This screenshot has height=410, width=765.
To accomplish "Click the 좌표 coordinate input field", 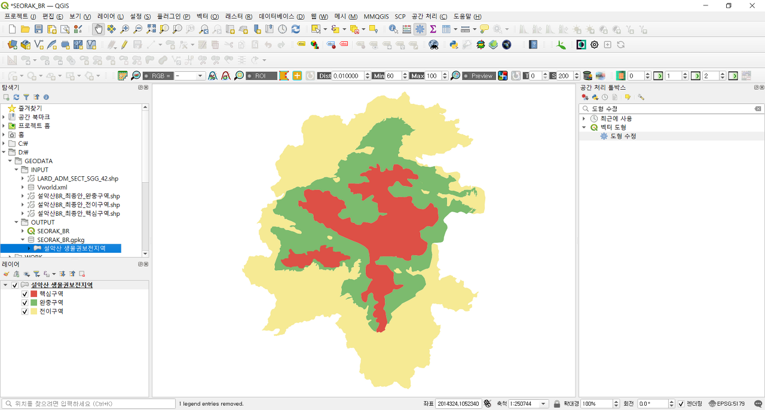I will (458, 403).
